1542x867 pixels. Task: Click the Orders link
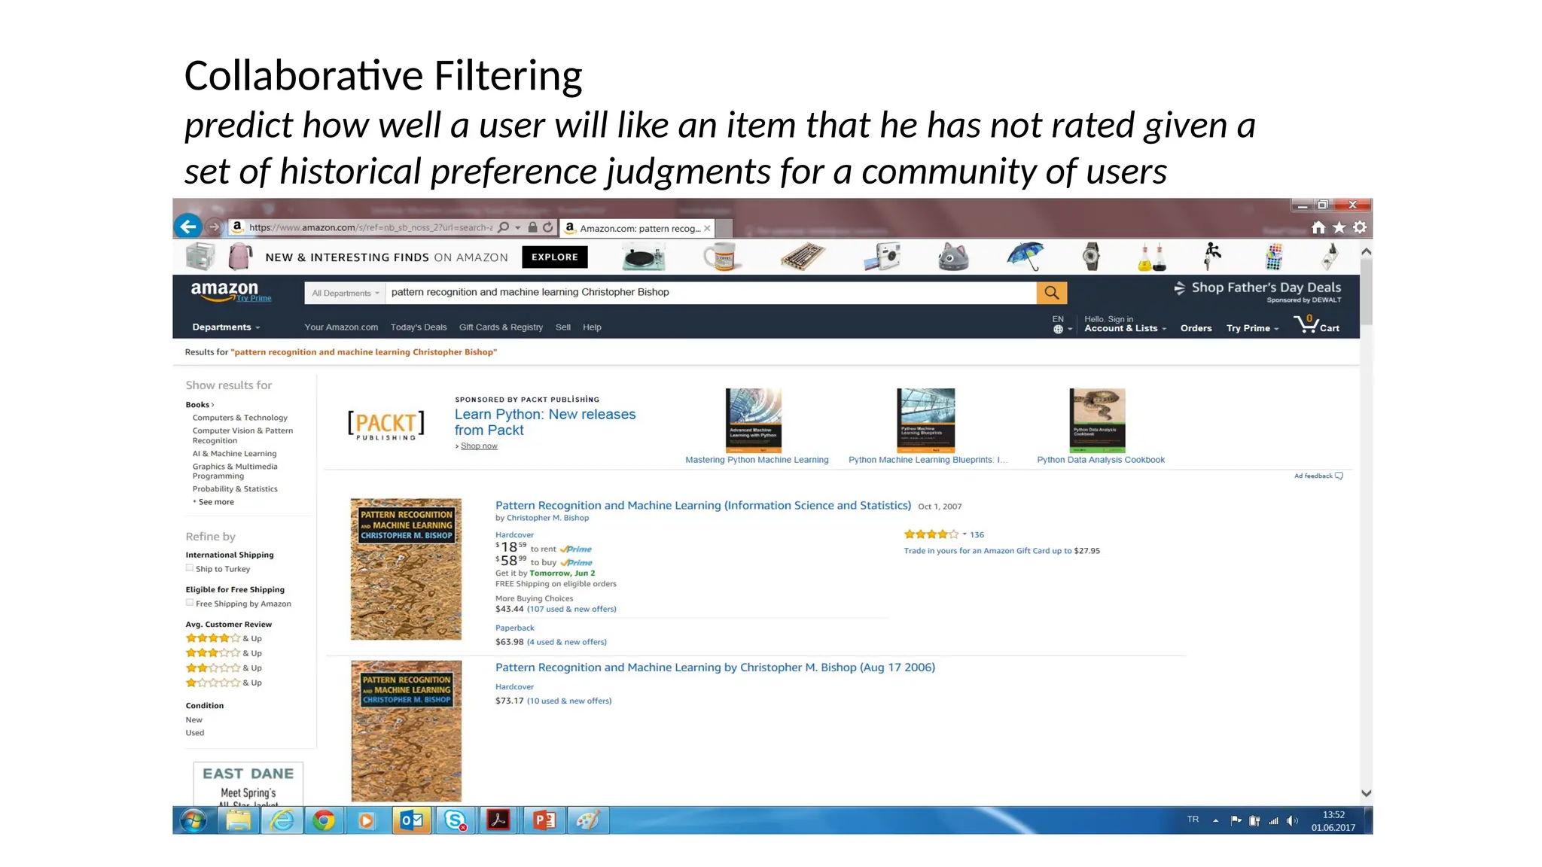(x=1196, y=328)
